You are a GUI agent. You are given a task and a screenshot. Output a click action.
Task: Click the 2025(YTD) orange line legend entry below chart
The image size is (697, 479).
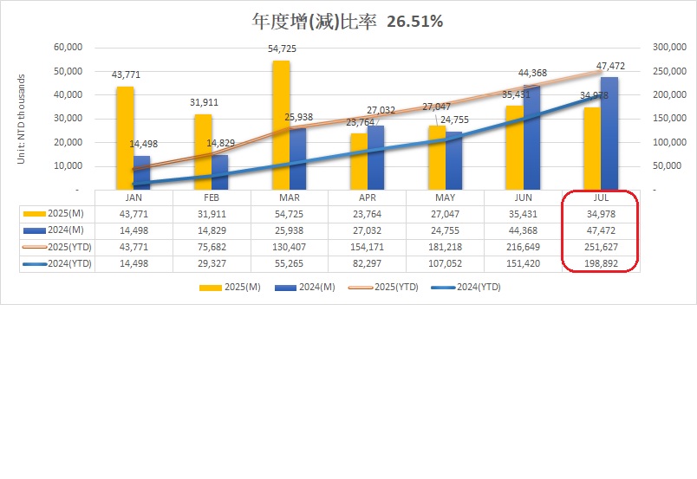pos(383,288)
